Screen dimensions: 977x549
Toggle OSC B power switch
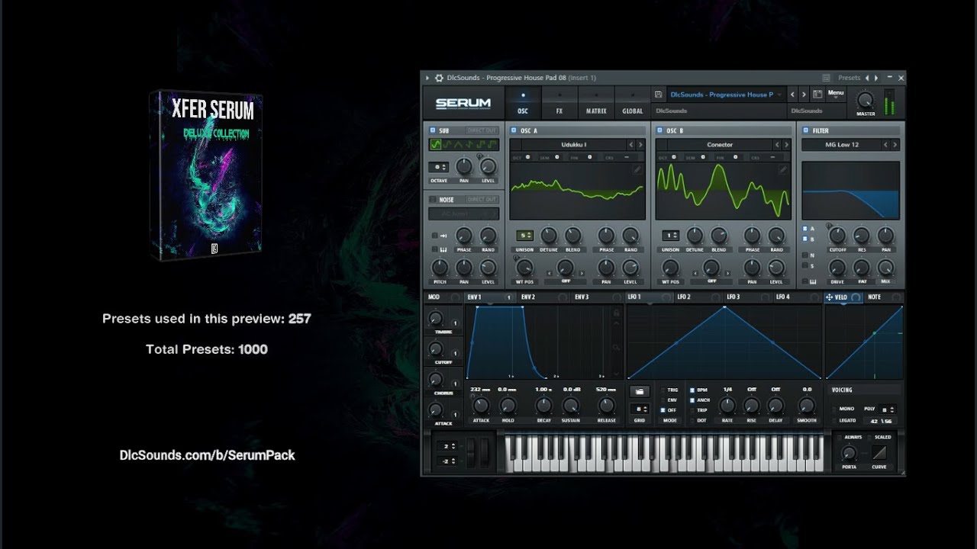click(659, 130)
